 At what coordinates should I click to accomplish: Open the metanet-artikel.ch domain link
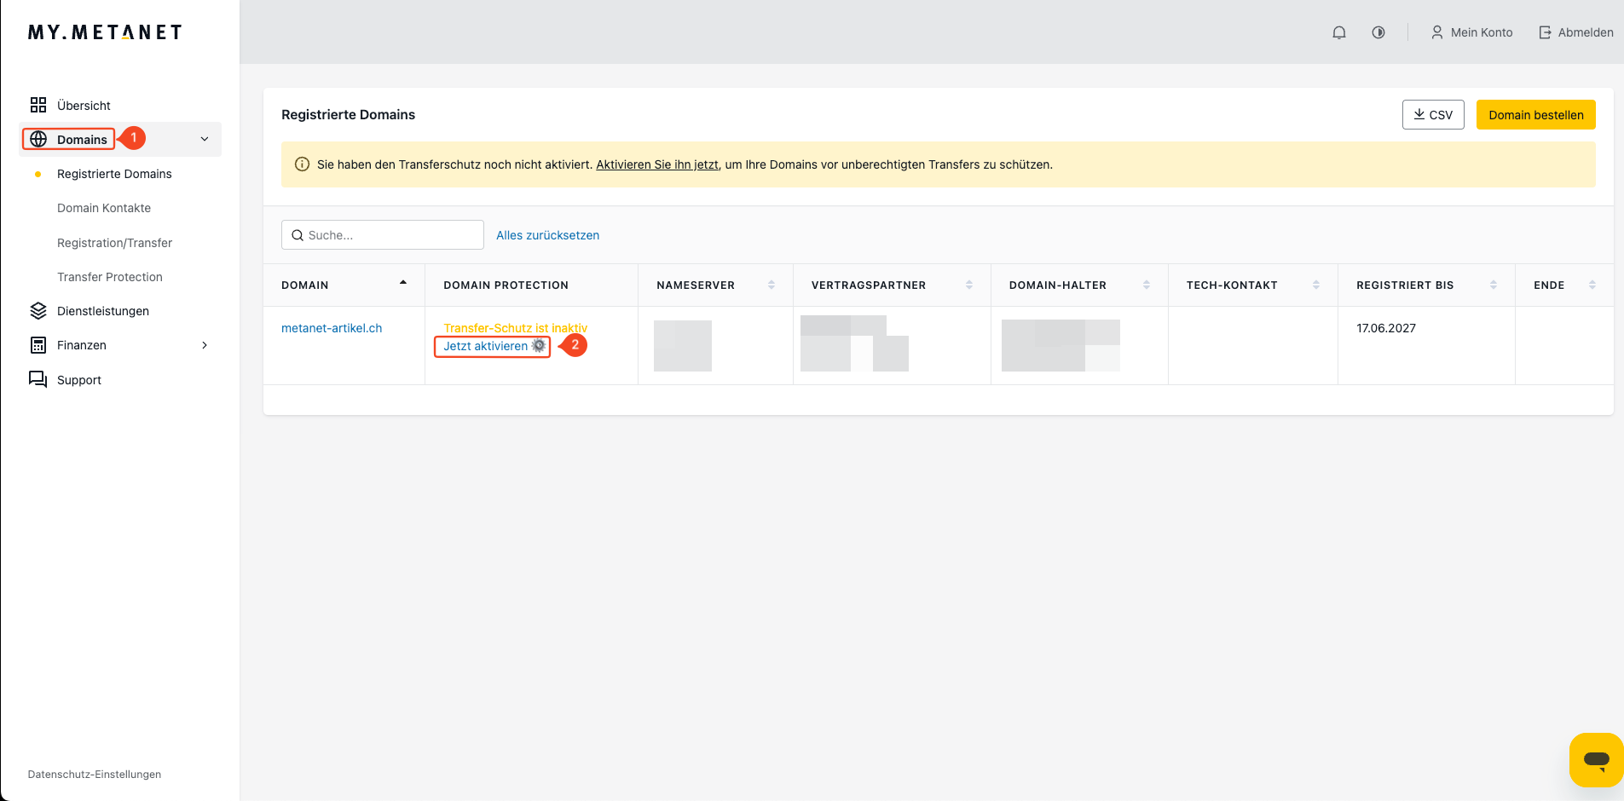[332, 328]
